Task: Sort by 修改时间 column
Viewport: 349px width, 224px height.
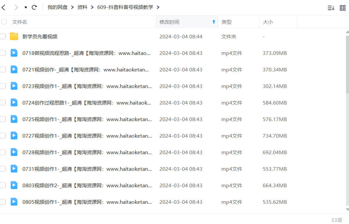Action: click(169, 22)
